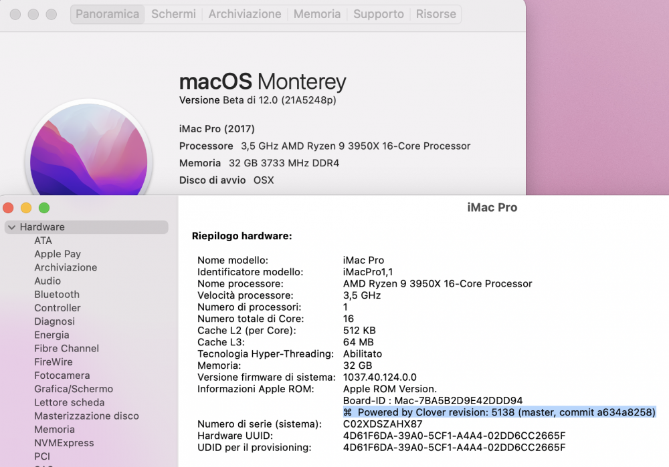
Task: Select Memoria in the System Information sidebar
Action: pyautogui.click(x=55, y=430)
